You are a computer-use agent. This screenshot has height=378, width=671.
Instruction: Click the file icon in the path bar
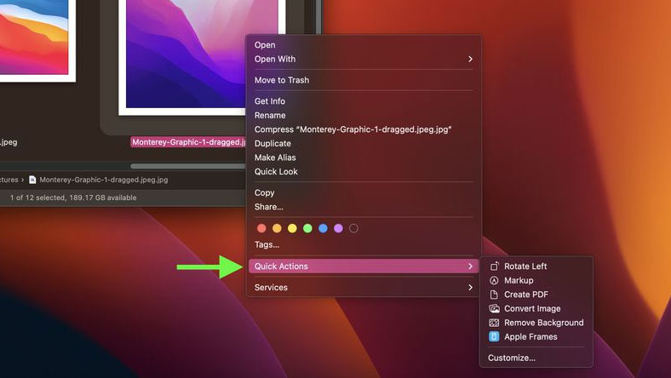click(x=32, y=180)
